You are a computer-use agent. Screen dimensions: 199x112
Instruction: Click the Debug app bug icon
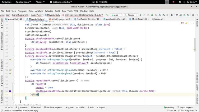click(152, 15)
